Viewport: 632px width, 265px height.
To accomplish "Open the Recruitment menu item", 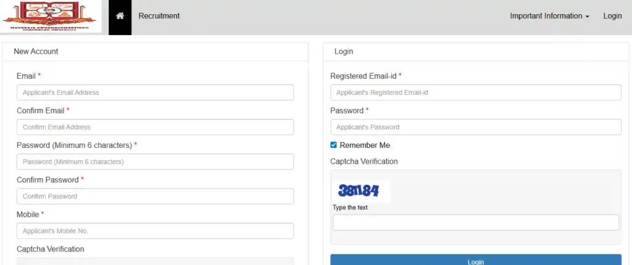I will point(159,16).
